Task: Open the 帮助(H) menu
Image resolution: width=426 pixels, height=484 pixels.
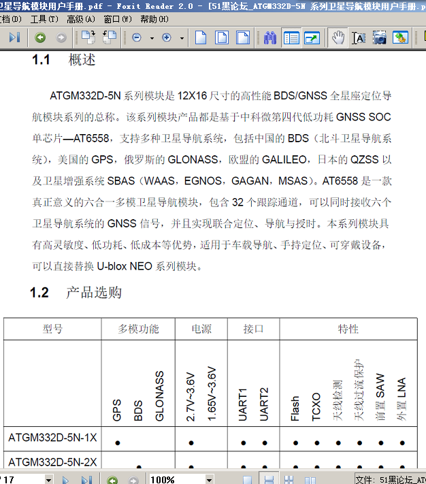Action: click(x=154, y=20)
